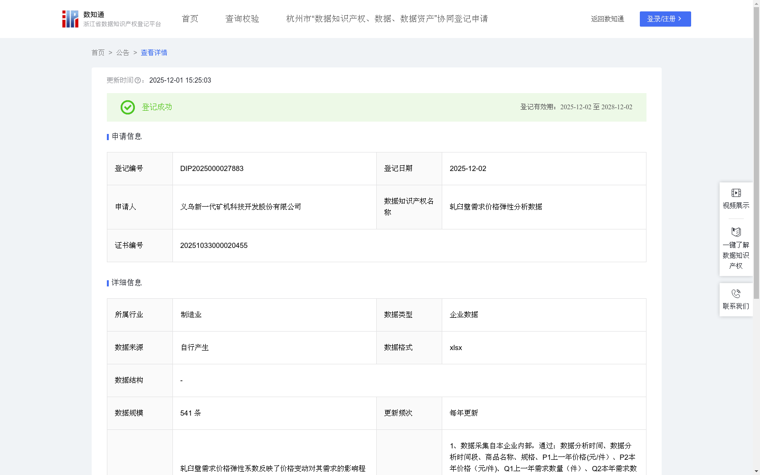Click the 数据知识产权名称 label cell
Viewport: 760px width, 475px height.
pos(409,207)
